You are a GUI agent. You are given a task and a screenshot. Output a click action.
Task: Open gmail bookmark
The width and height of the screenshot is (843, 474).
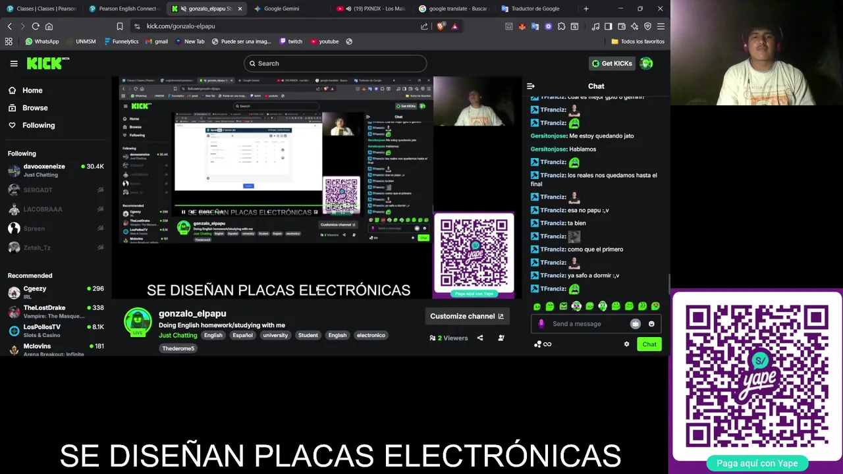click(x=156, y=41)
